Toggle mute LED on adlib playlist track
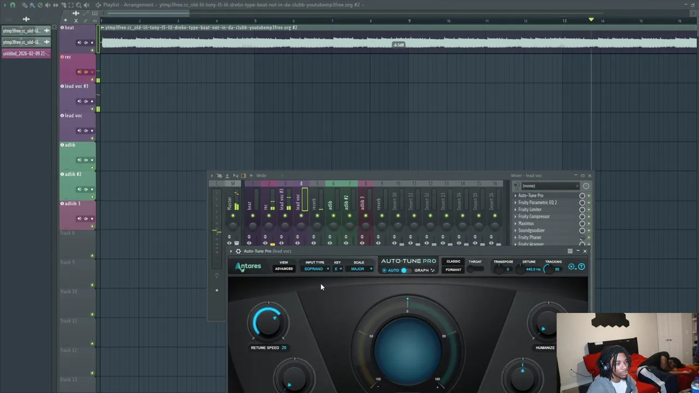The image size is (699, 393). pos(92,168)
